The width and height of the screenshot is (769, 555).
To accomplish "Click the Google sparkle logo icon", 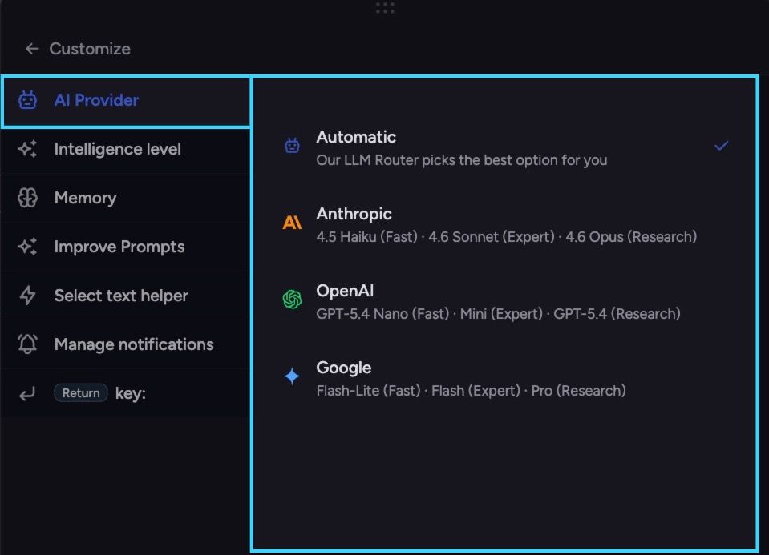I will click(293, 376).
